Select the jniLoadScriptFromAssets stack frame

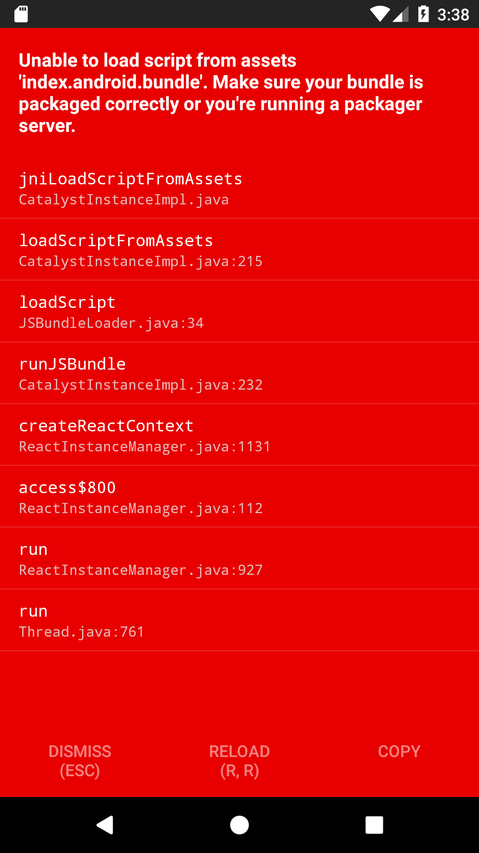[239, 188]
